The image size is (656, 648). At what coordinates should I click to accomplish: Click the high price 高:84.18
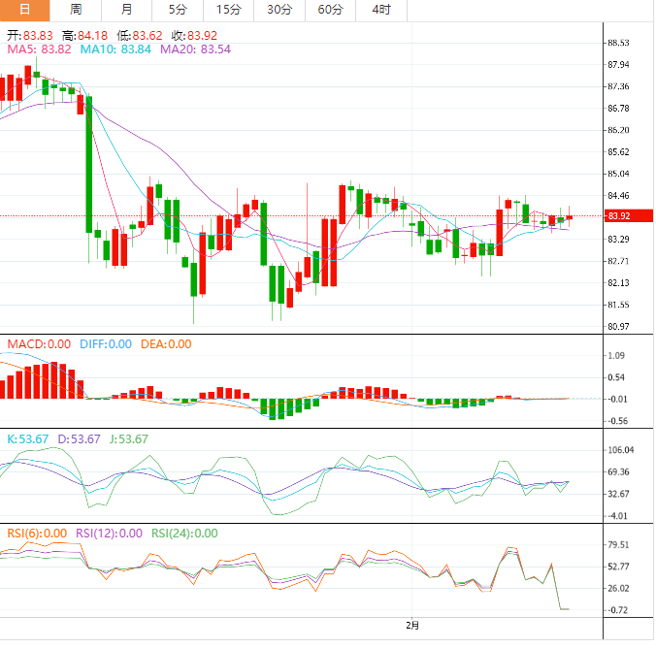coord(85,36)
